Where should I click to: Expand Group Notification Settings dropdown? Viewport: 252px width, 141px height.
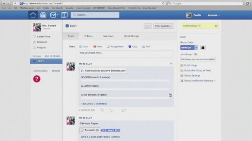[215, 81]
